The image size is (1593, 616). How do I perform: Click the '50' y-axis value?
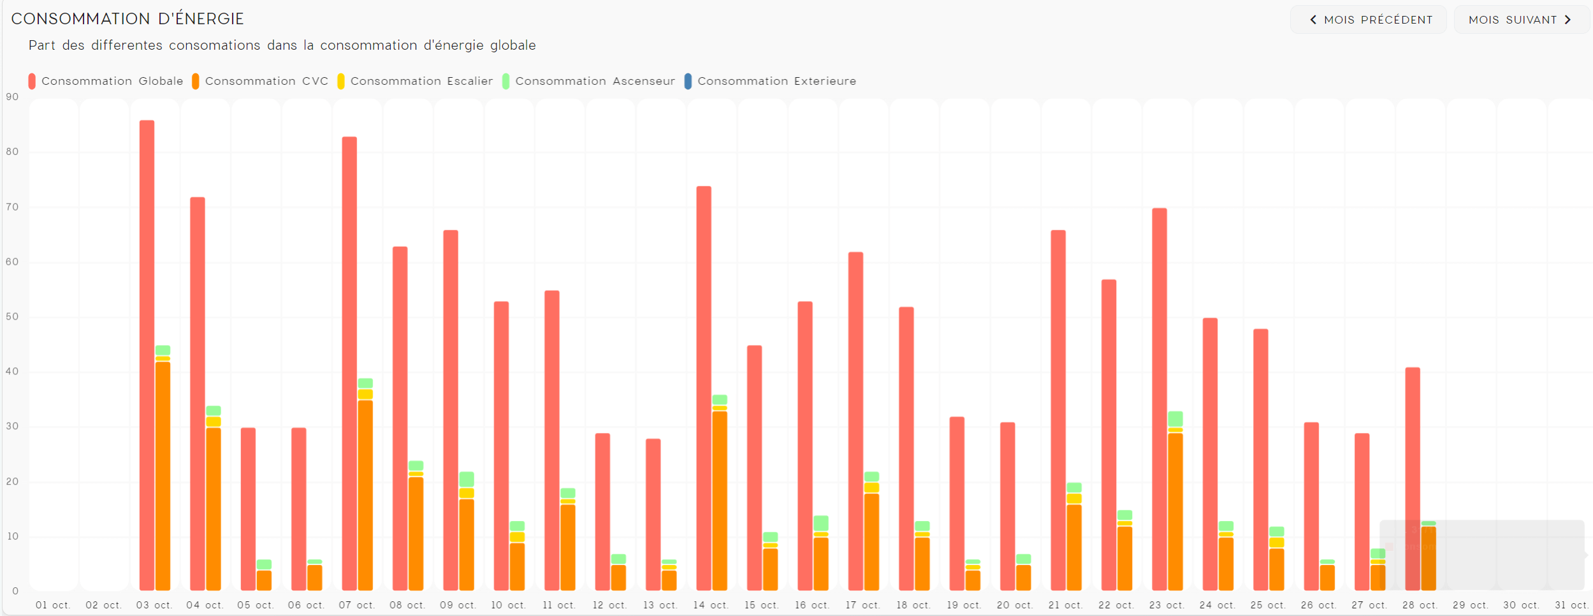pyautogui.click(x=13, y=317)
